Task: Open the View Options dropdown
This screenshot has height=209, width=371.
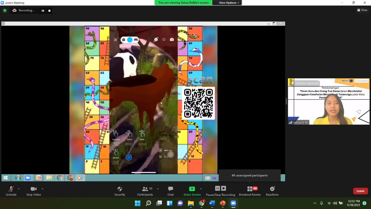Action: point(229,3)
